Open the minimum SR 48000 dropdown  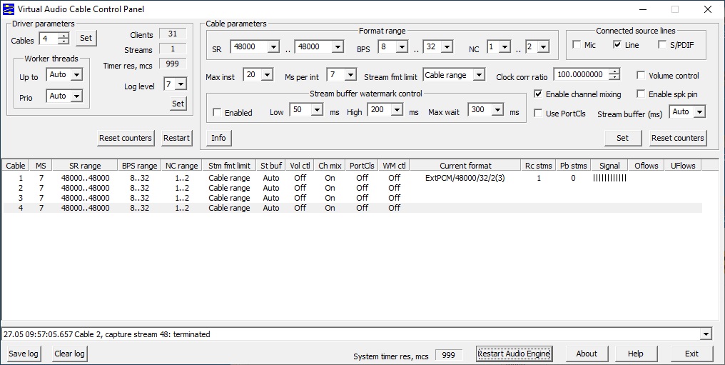274,46
